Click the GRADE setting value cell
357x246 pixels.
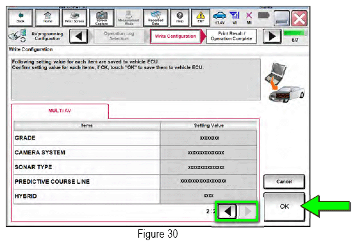[x=209, y=138]
